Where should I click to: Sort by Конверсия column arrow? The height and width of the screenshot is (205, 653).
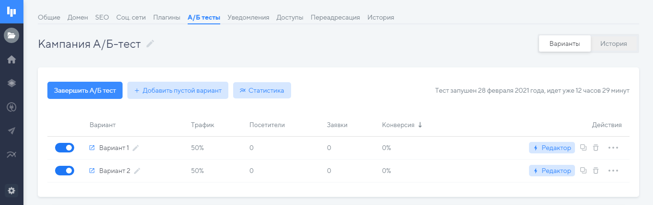tap(420, 125)
